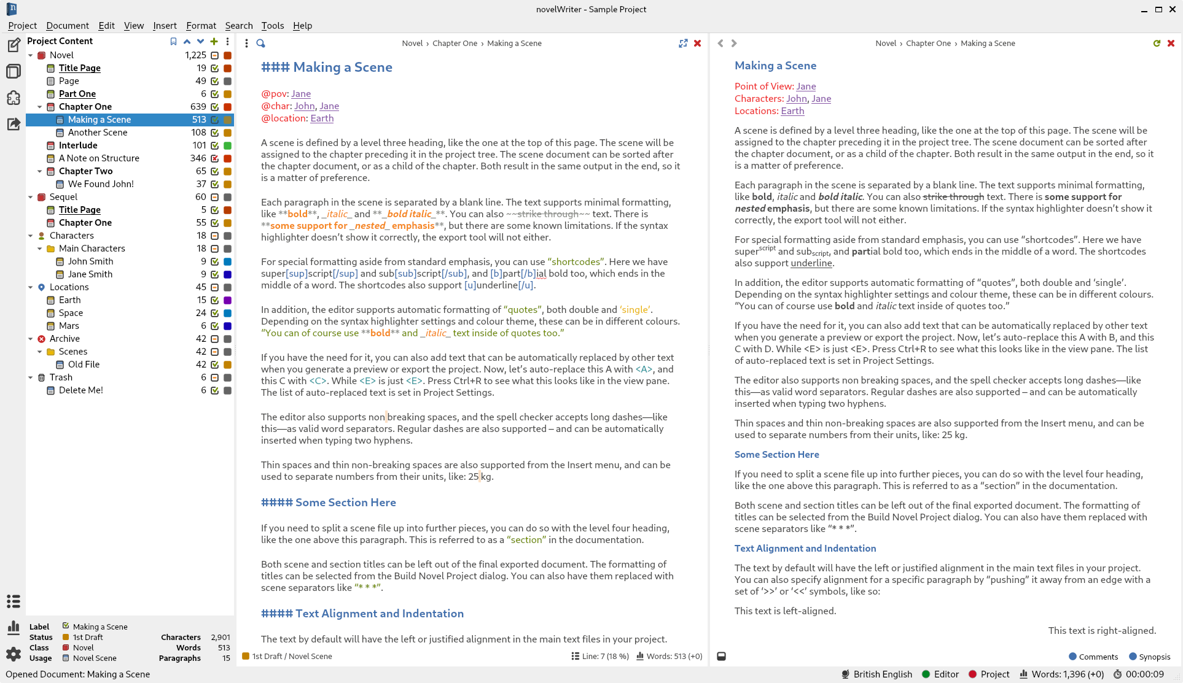Open the Format menu
The width and height of the screenshot is (1183, 683).
201,26
